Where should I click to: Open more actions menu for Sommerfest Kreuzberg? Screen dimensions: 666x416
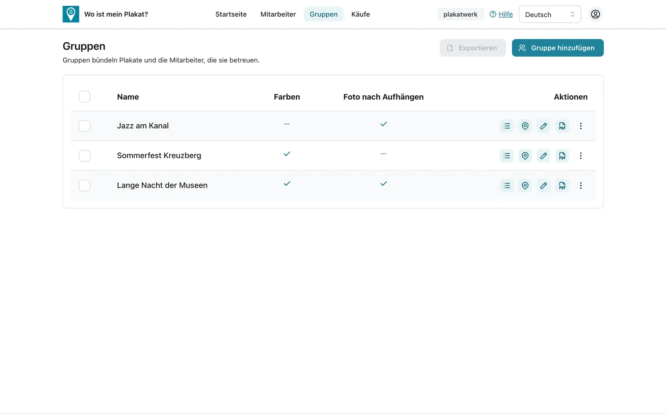click(581, 156)
